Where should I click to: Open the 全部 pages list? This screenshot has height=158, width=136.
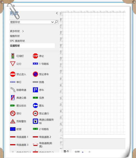(79, 151)
